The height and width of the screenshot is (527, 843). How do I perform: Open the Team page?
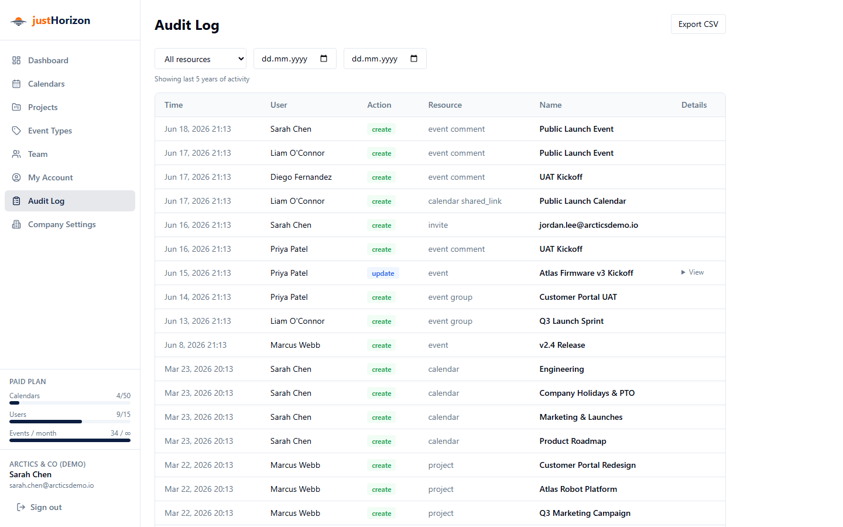[x=70, y=154]
